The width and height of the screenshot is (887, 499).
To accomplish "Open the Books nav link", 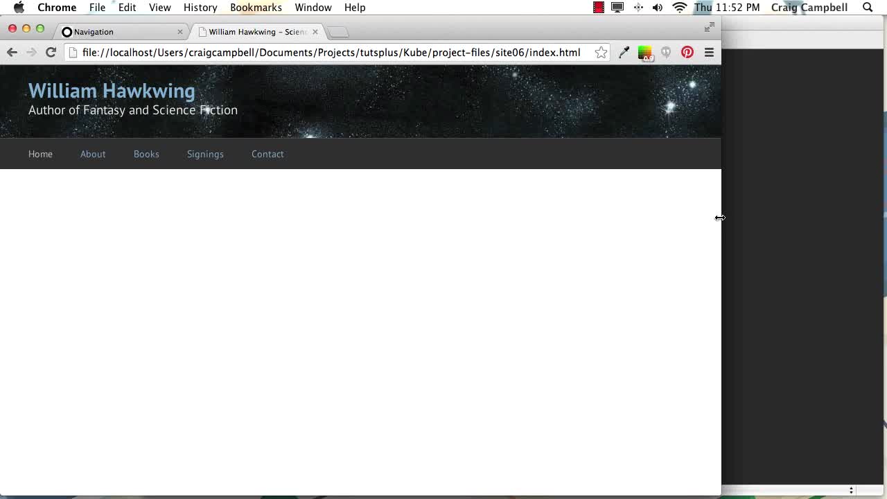I will [146, 154].
